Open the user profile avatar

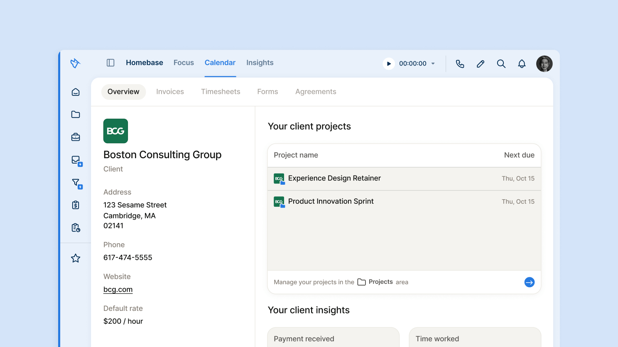544,64
